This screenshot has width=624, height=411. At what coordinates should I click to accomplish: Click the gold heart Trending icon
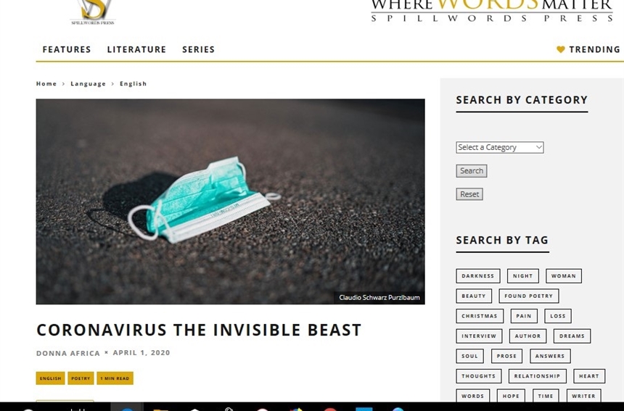click(x=560, y=50)
